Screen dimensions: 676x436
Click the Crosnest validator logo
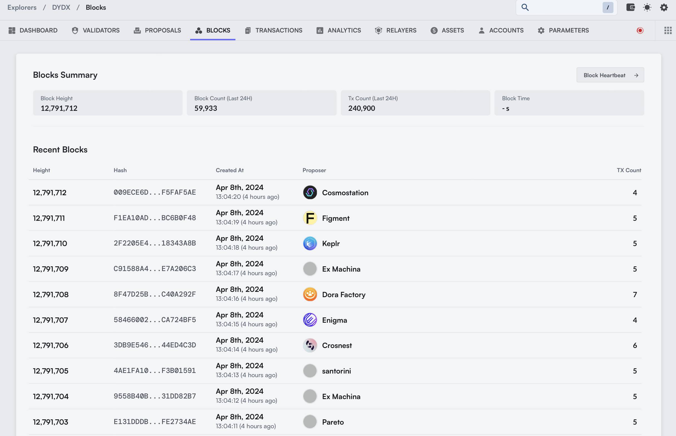[x=310, y=345]
